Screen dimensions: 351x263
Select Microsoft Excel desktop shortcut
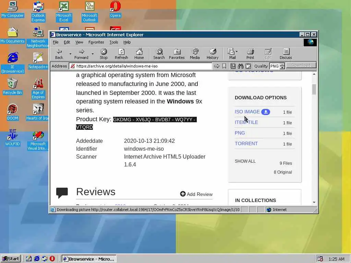click(64, 11)
